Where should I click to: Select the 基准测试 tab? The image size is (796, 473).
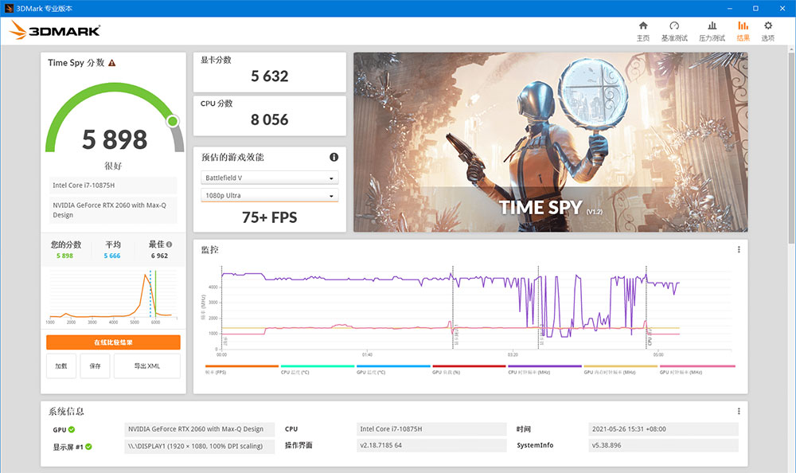pyautogui.click(x=673, y=30)
